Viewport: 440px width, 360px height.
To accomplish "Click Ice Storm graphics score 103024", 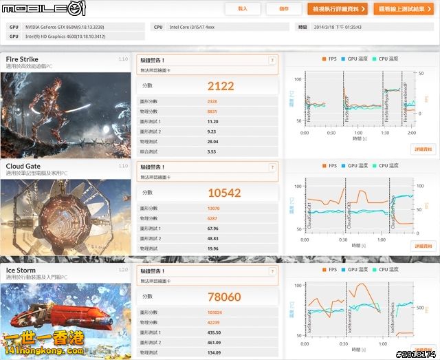I will pyautogui.click(x=214, y=313).
